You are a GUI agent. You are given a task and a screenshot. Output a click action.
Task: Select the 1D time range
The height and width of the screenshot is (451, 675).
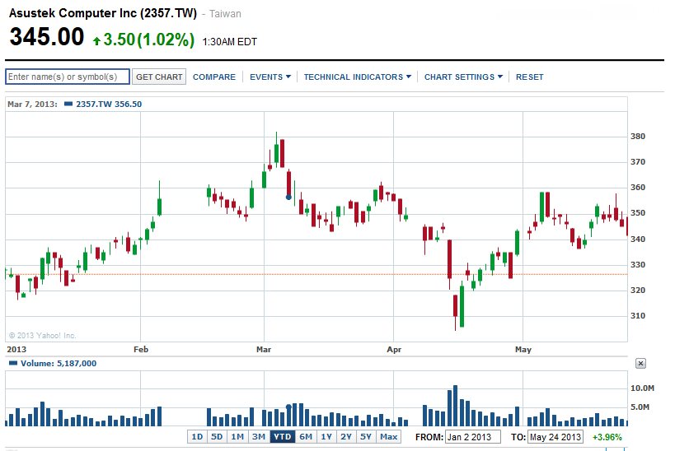[x=197, y=437]
